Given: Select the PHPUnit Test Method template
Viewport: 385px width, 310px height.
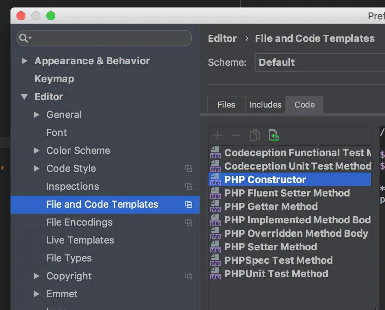Looking at the screenshot, I should 276,274.
